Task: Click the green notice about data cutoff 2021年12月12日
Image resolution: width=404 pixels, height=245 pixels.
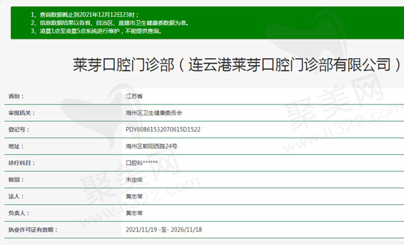Action: (x=85, y=15)
